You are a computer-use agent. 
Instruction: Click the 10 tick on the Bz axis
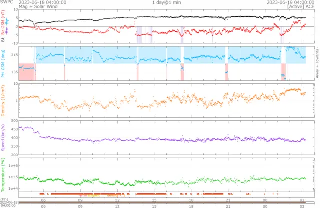coord(15,9)
